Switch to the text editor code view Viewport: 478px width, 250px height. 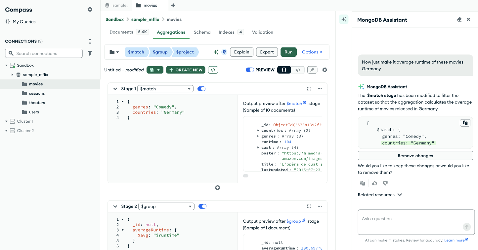tap(298, 70)
